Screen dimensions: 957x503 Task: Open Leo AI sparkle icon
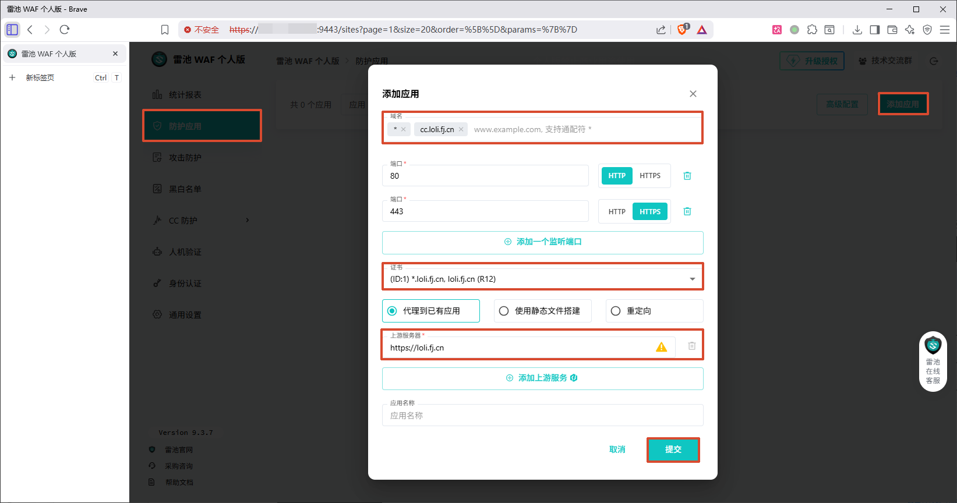pos(910,30)
